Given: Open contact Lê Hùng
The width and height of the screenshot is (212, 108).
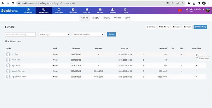Looking at the screenshot, I should click(x=15, y=54).
